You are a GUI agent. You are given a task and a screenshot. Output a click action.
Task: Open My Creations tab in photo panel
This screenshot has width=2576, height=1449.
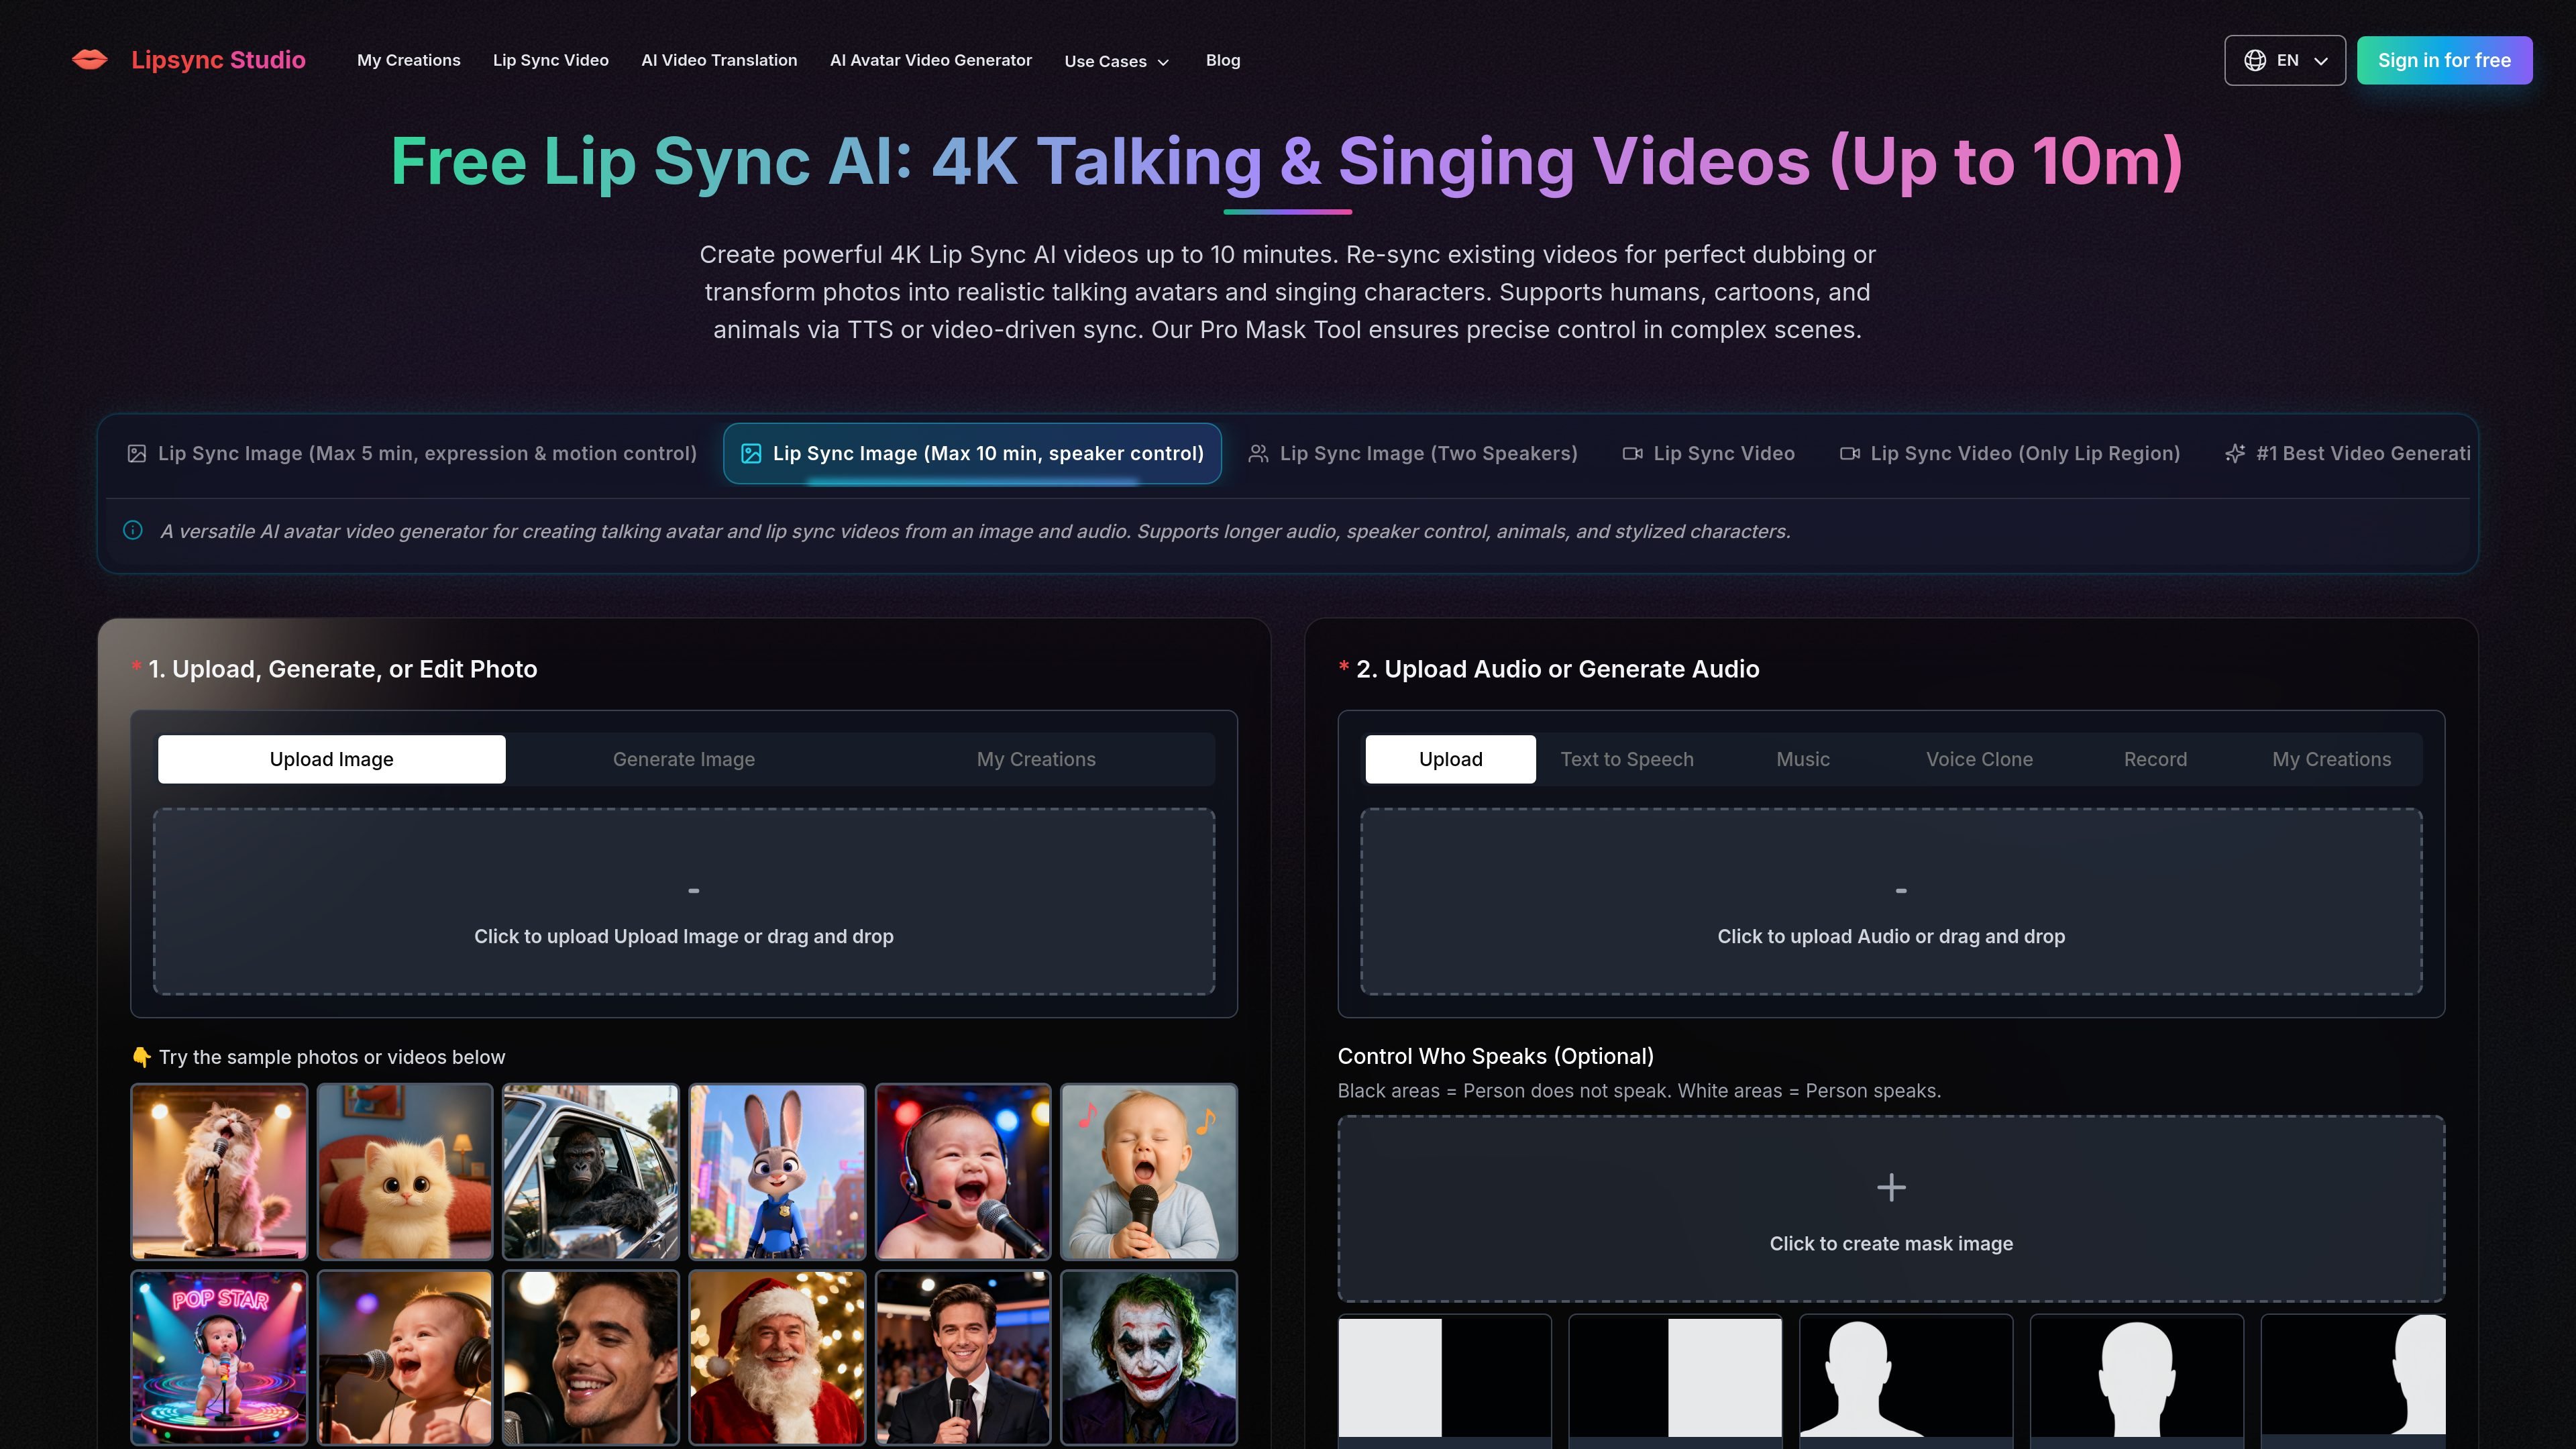(1036, 759)
